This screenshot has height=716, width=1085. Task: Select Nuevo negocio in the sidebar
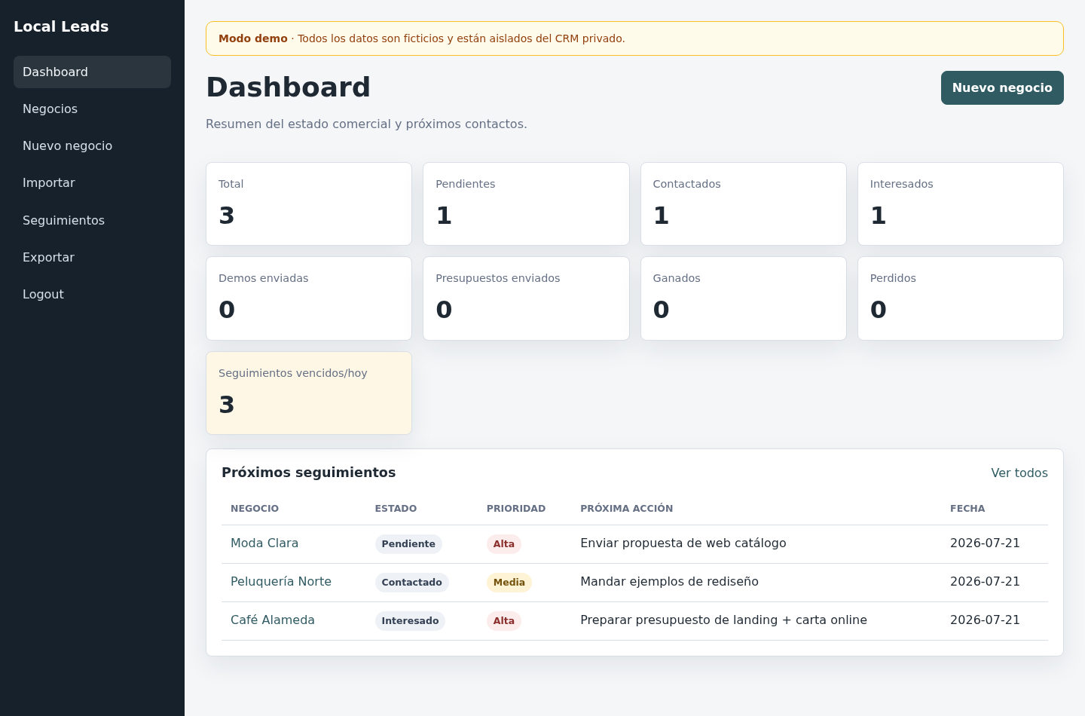click(x=92, y=145)
